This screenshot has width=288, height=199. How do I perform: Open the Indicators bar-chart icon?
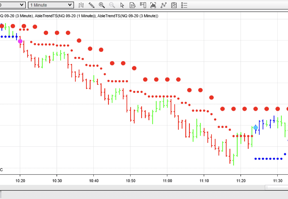pyautogui.click(x=153, y=5)
